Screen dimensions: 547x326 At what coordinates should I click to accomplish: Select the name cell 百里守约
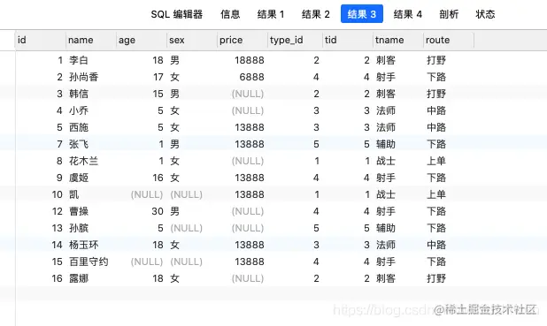click(89, 262)
